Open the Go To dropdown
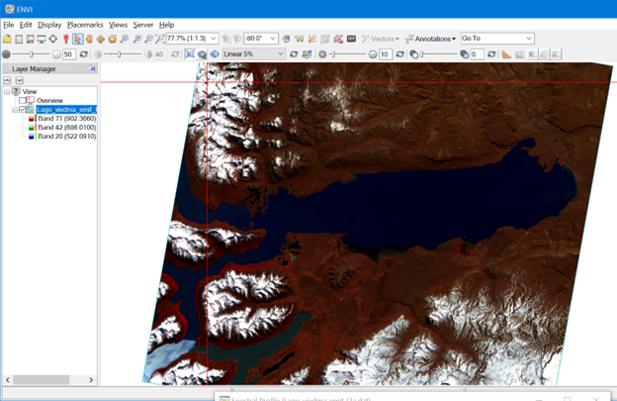The image size is (617, 401). tap(529, 39)
